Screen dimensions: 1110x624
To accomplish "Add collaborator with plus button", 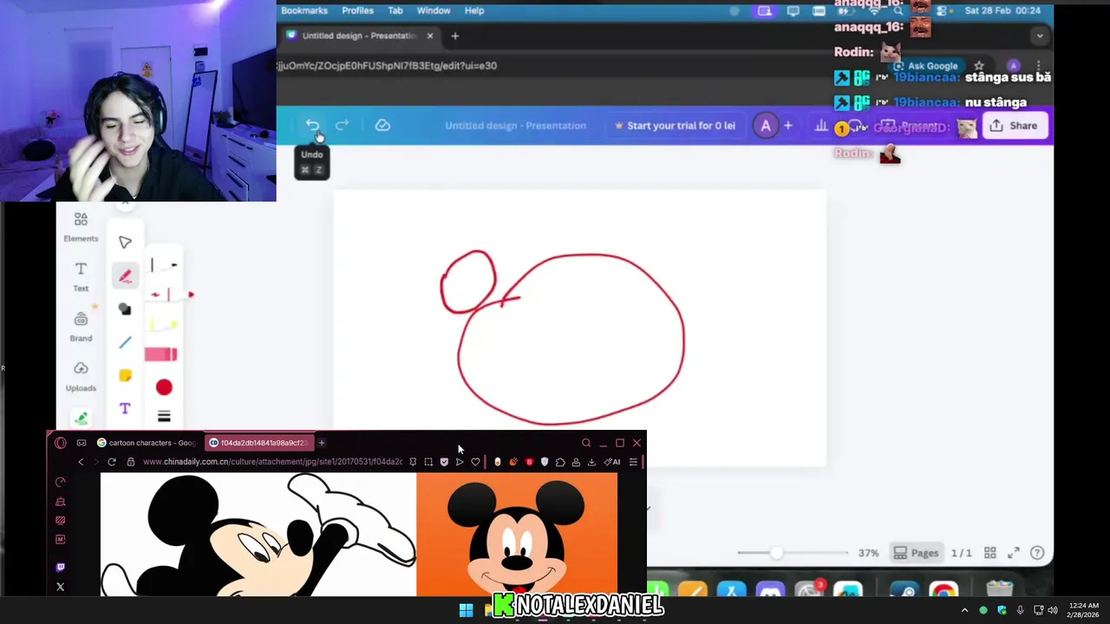I will [x=787, y=126].
